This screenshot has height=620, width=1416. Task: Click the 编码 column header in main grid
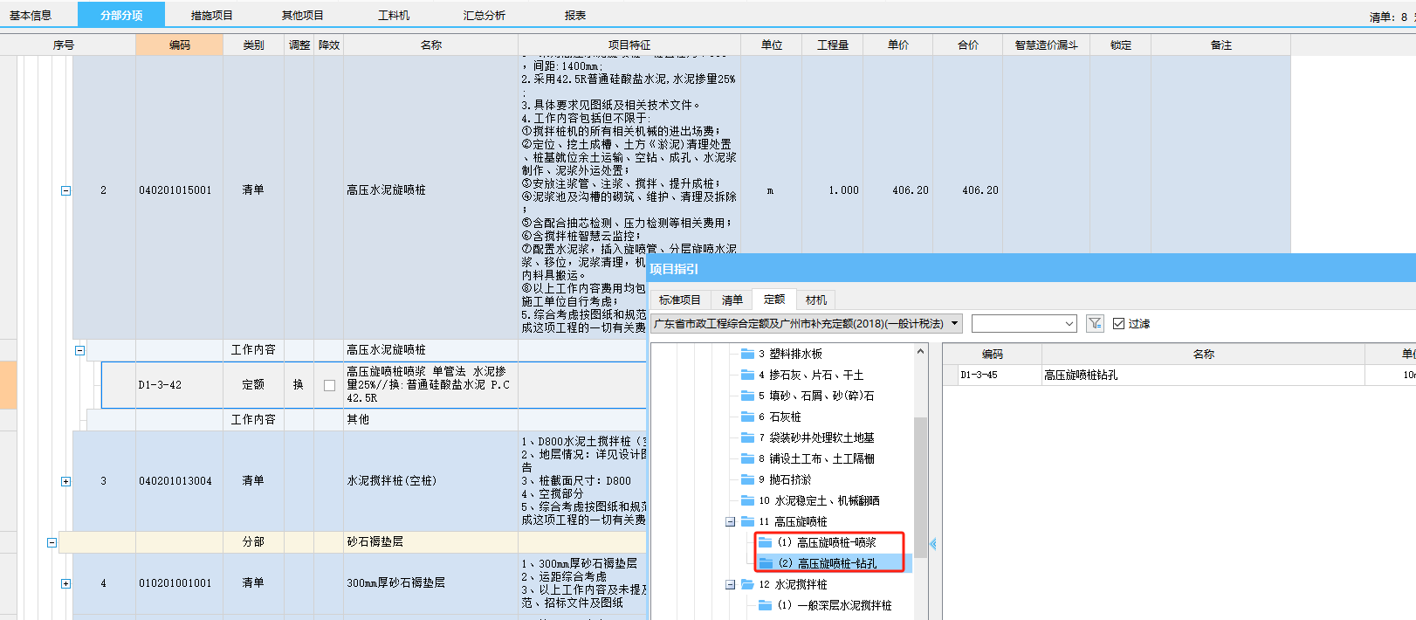click(180, 45)
